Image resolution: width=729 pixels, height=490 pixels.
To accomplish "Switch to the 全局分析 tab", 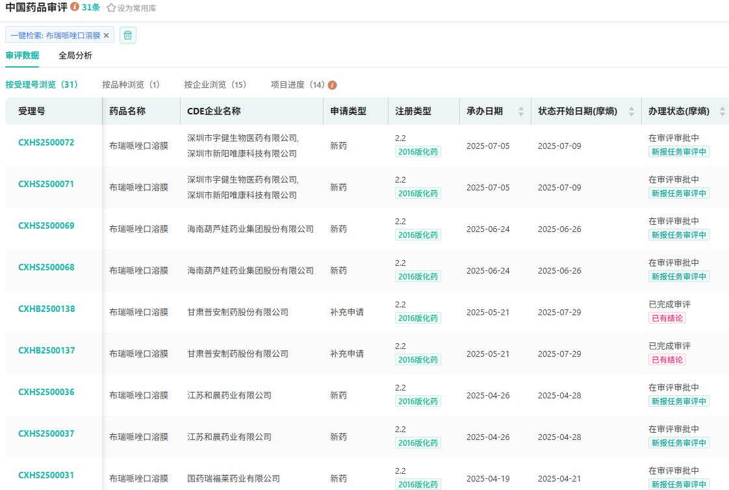I will coord(75,56).
